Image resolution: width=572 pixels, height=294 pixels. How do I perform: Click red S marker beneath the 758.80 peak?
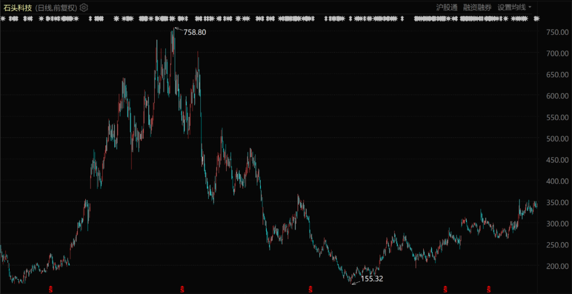182,289
